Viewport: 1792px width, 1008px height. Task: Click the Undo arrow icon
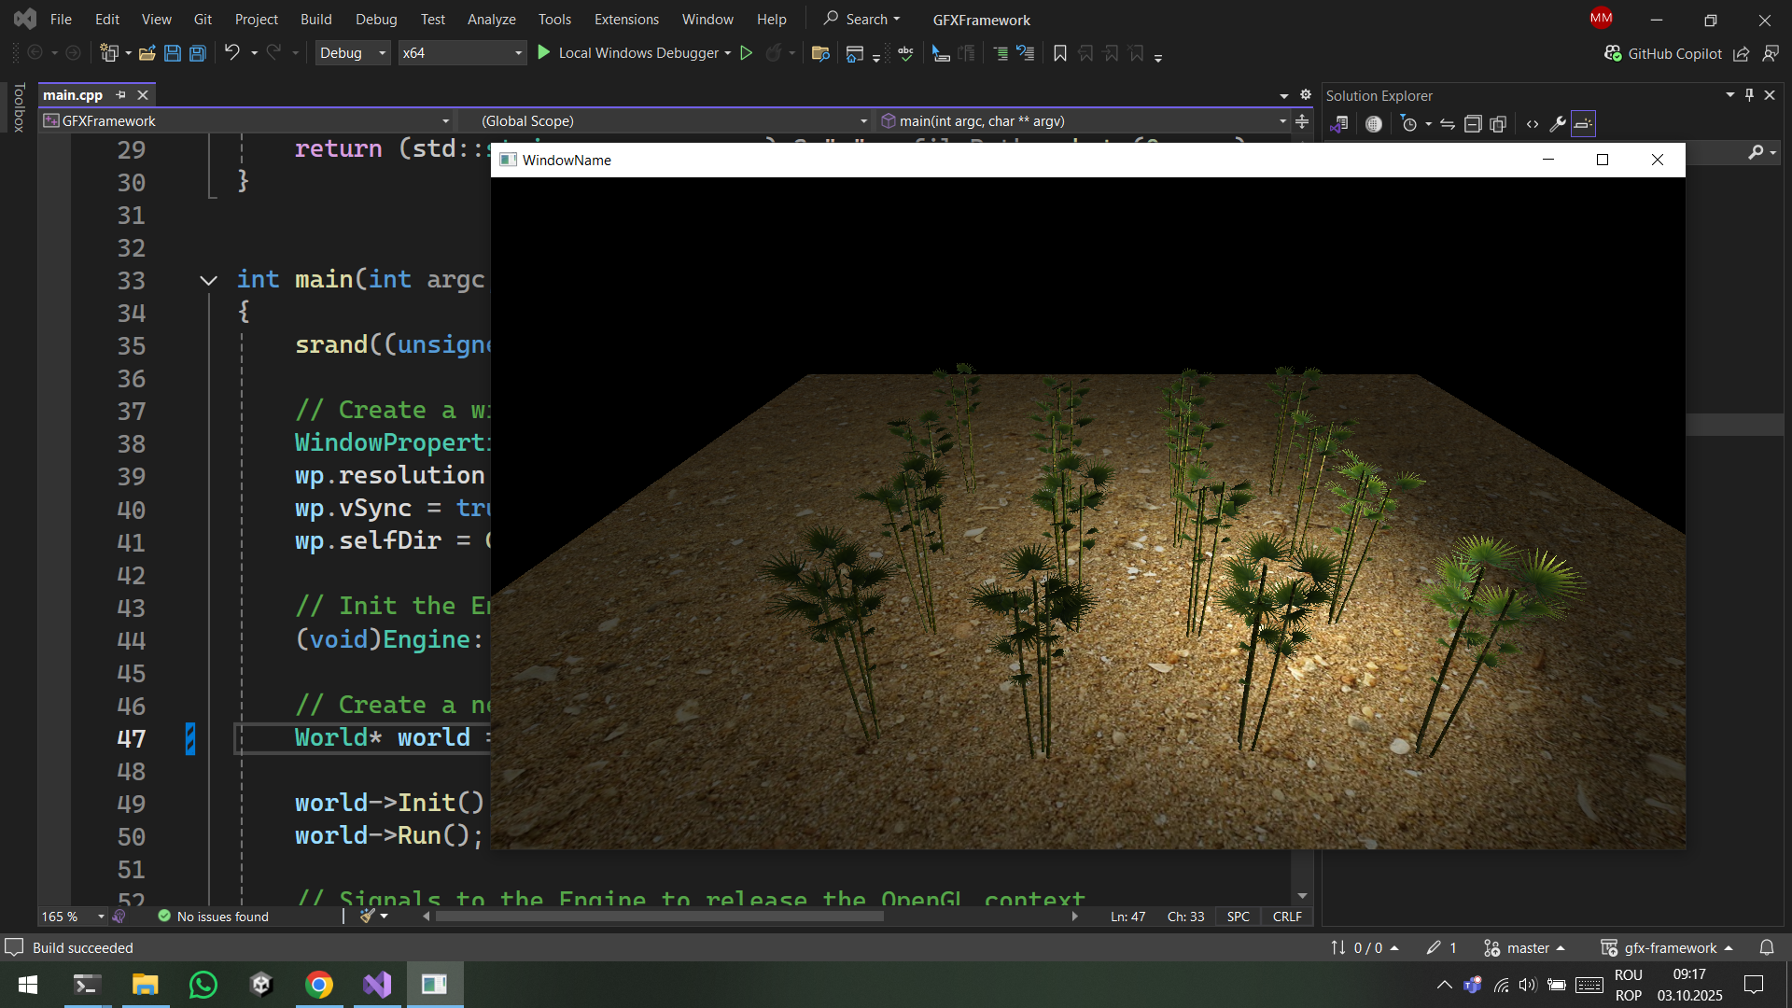pos(231,53)
